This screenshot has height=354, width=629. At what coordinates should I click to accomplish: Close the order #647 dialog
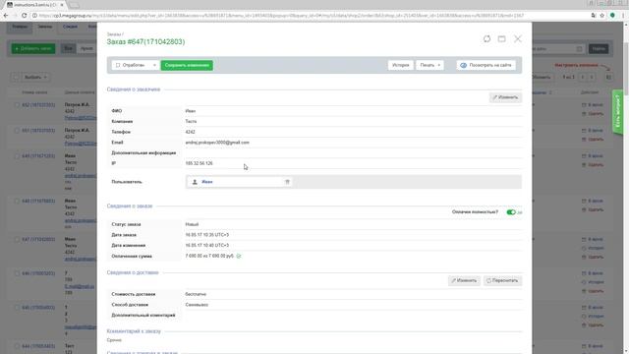pyautogui.click(x=518, y=39)
